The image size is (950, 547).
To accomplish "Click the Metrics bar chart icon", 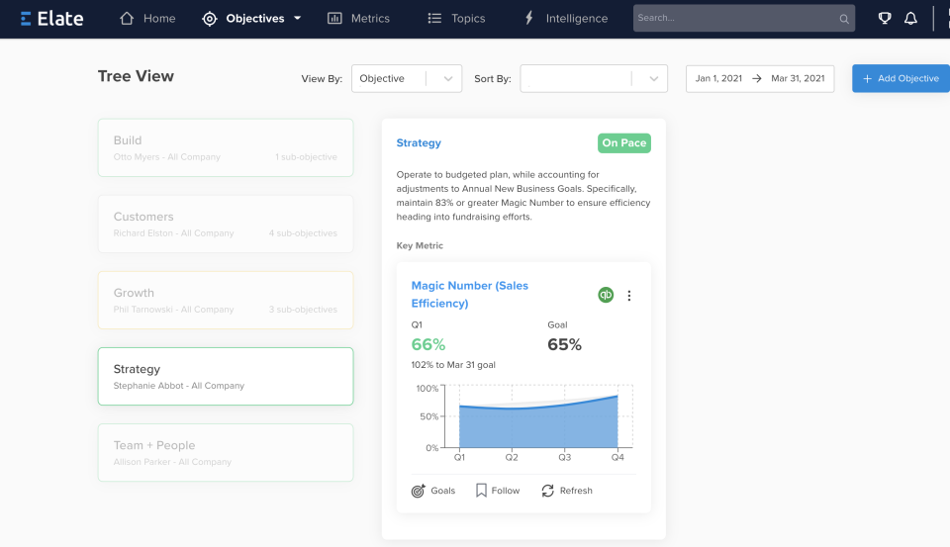I will [334, 18].
